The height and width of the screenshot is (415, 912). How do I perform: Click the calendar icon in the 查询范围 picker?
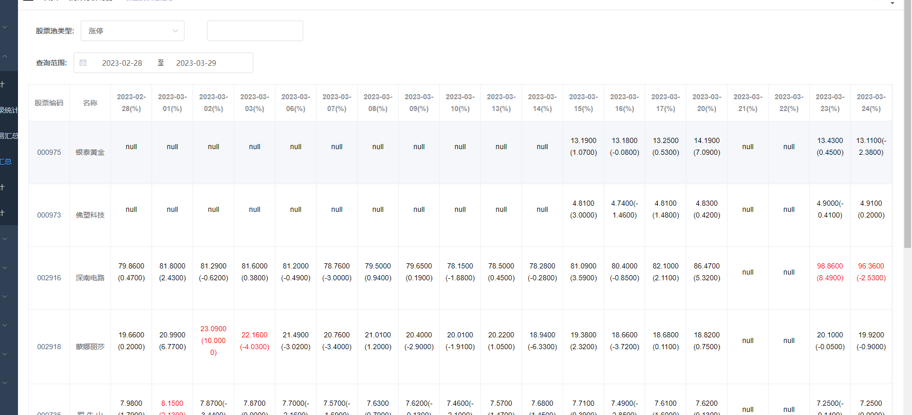tap(83, 63)
